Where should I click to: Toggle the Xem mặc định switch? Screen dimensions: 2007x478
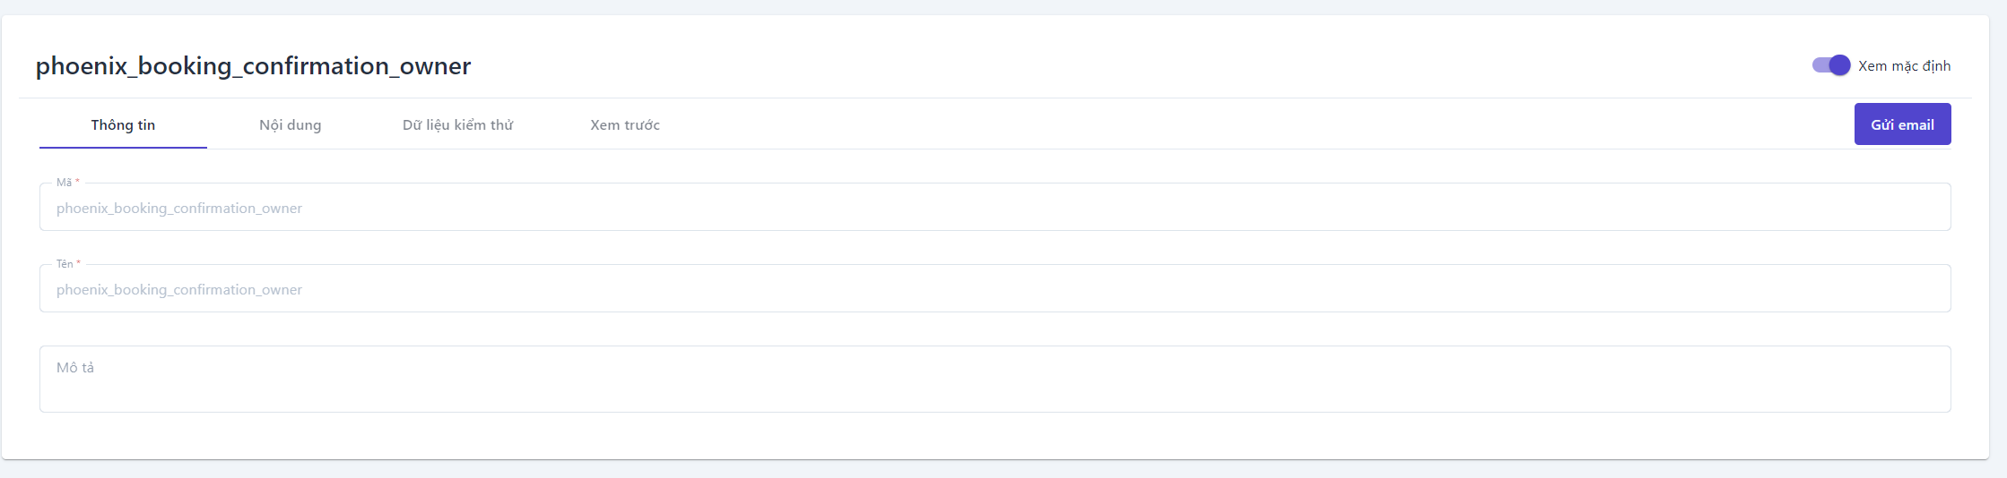point(1830,65)
